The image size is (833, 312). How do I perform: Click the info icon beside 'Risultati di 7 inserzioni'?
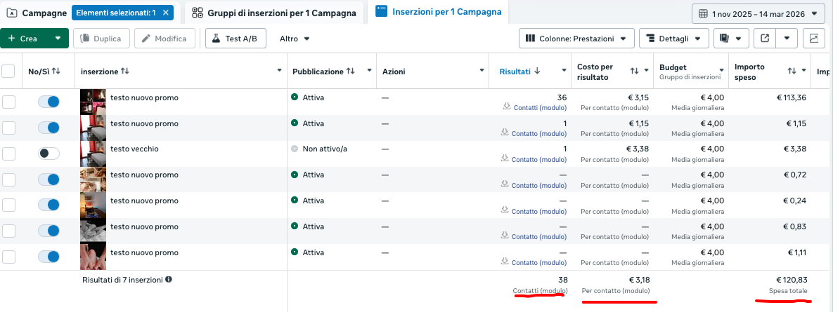point(169,279)
